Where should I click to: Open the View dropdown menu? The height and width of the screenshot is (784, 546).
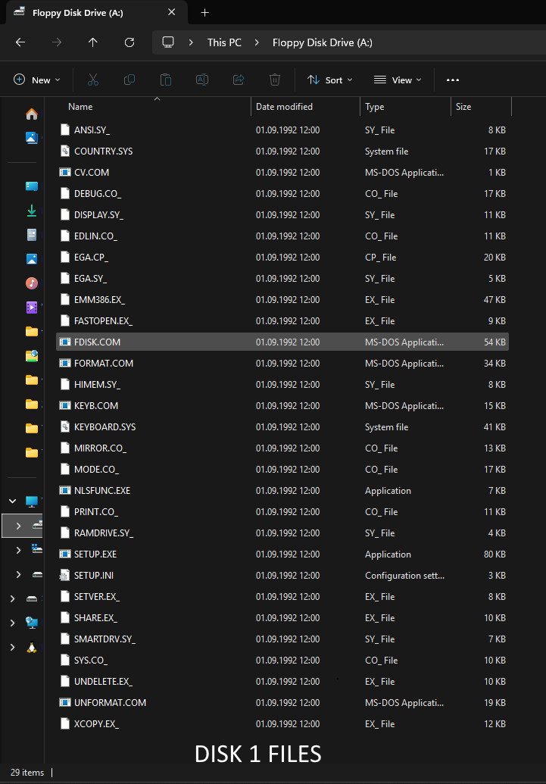398,80
